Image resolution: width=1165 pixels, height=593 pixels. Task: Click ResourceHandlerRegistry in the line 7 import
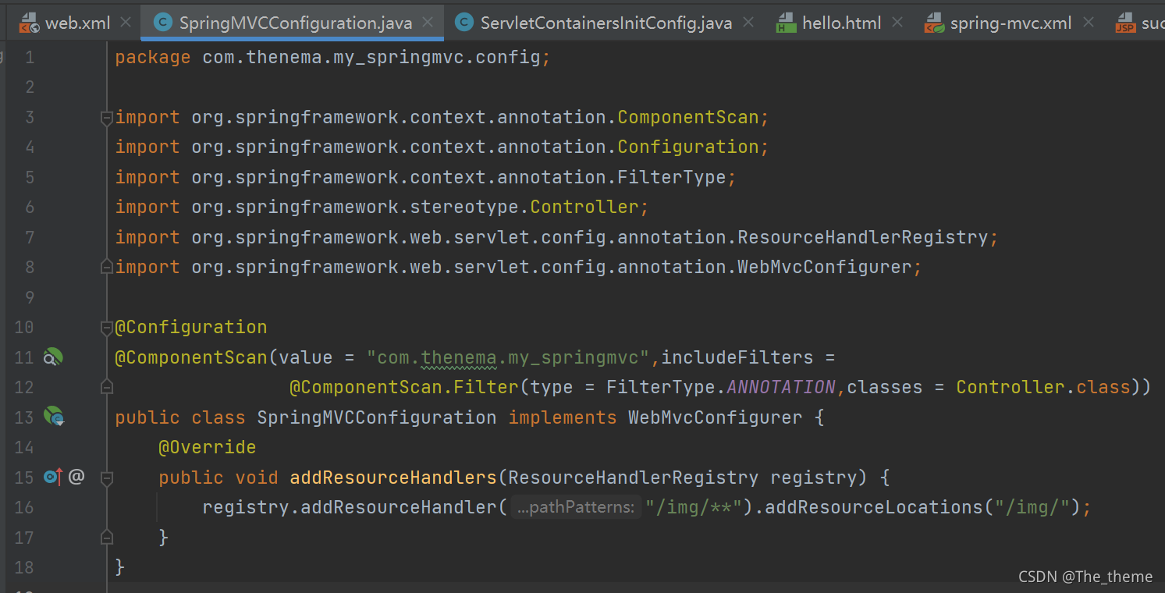tap(863, 237)
